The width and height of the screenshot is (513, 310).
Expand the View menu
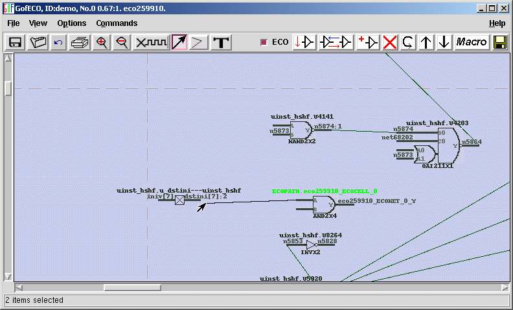pos(38,23)
